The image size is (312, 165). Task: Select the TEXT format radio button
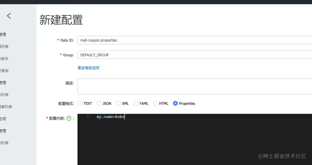click(x=80, y=103)
